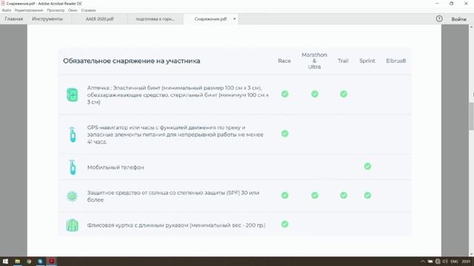Click the heading Обязательное снаряжение на участника
This screenshot has height=266, width=474.
pos(132,61)
